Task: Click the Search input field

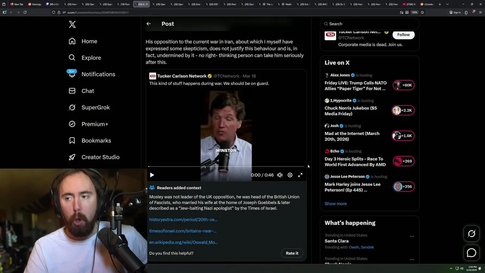Action: (369, 24)
